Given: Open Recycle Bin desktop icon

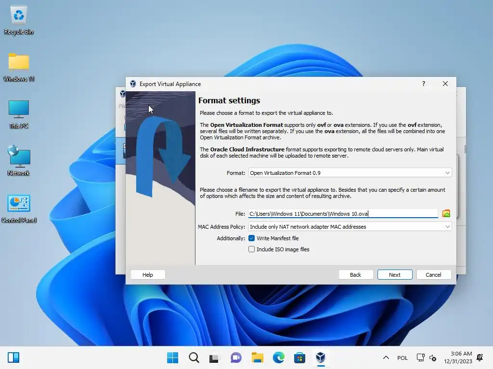Looking at the screenshot, I should 19,20.
